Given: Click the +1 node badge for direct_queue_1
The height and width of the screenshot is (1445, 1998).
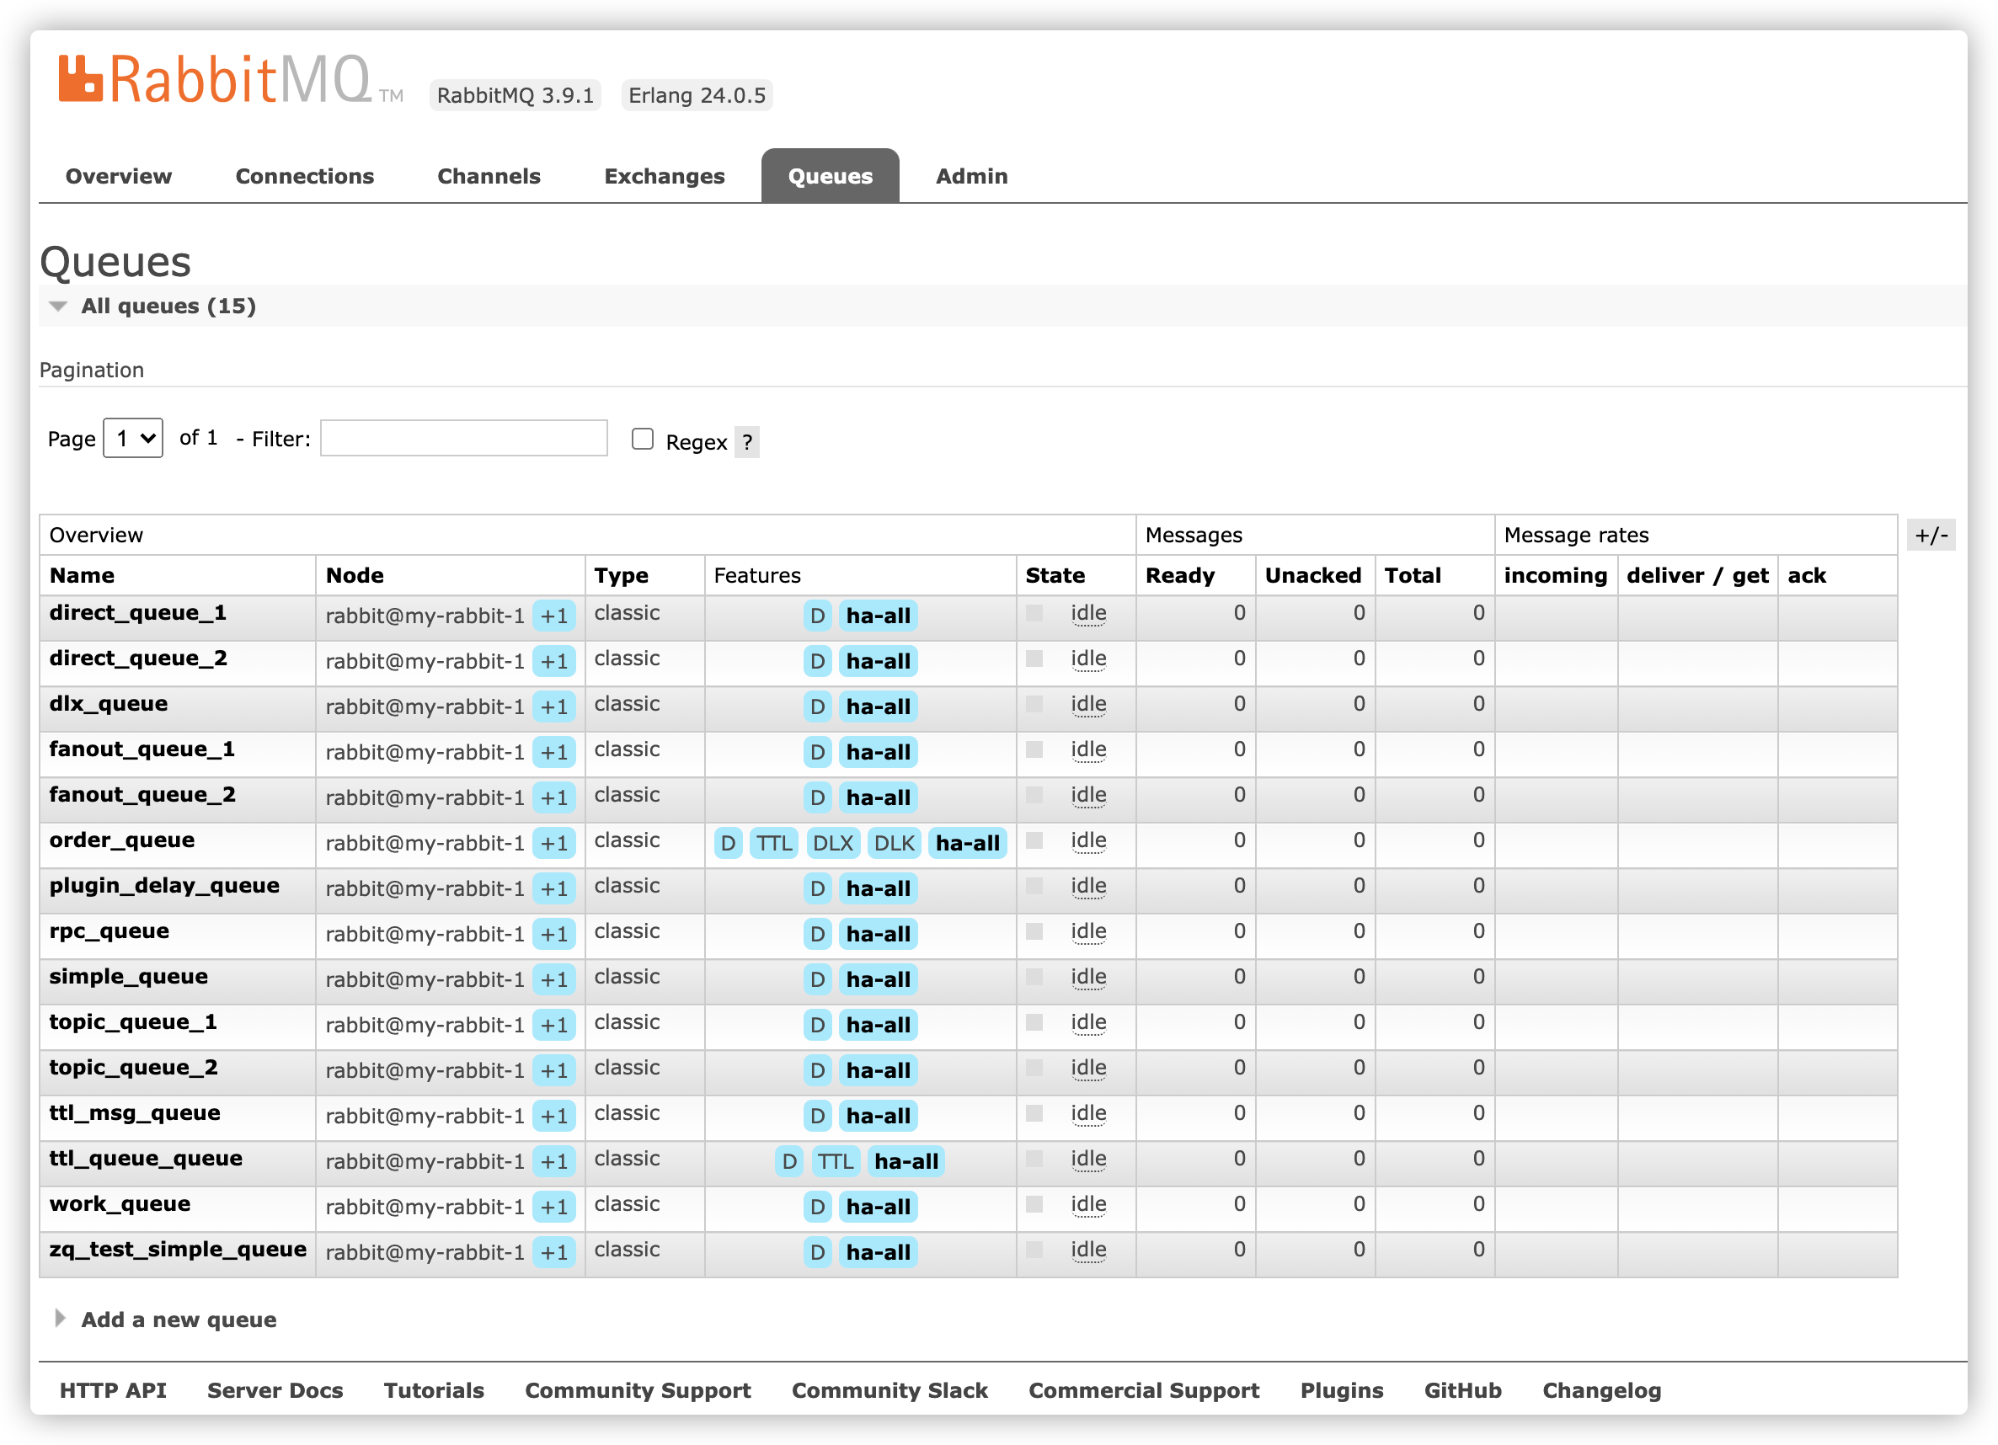Looking at the screenshot, I should (554, 616).
